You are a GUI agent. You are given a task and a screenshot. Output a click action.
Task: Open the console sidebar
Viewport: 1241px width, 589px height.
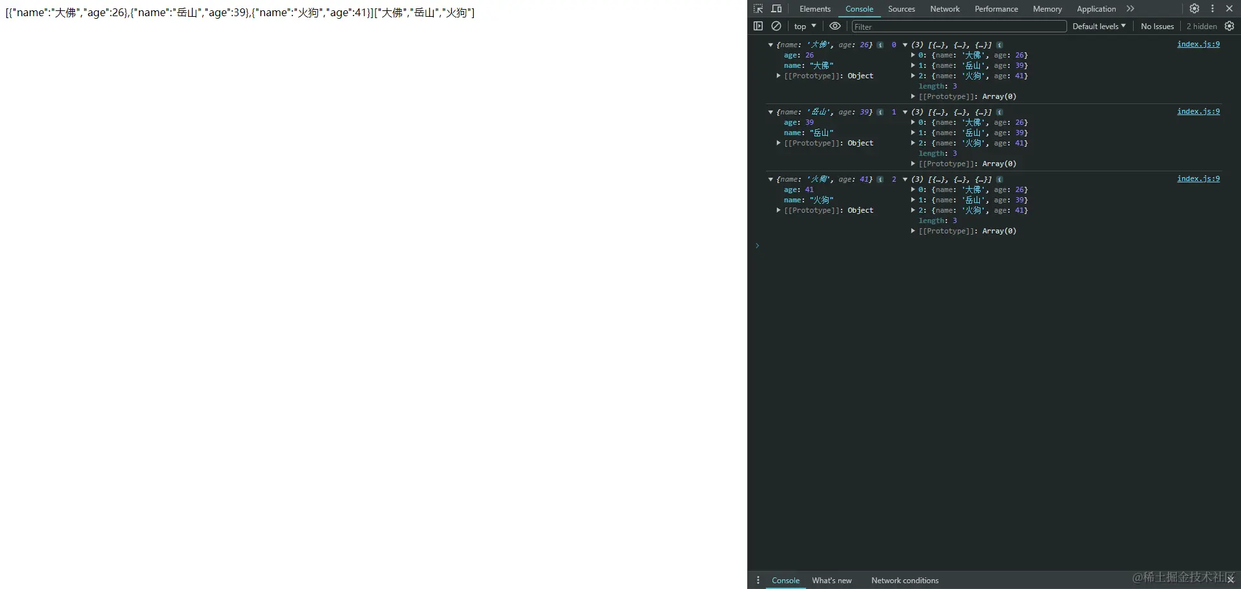click(x=758, y=26)
